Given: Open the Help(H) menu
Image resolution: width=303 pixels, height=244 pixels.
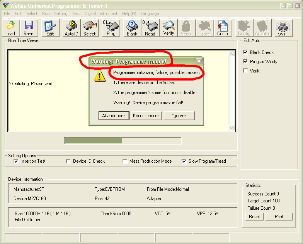Looking at the screenshot, I should (x=129, y=13).
